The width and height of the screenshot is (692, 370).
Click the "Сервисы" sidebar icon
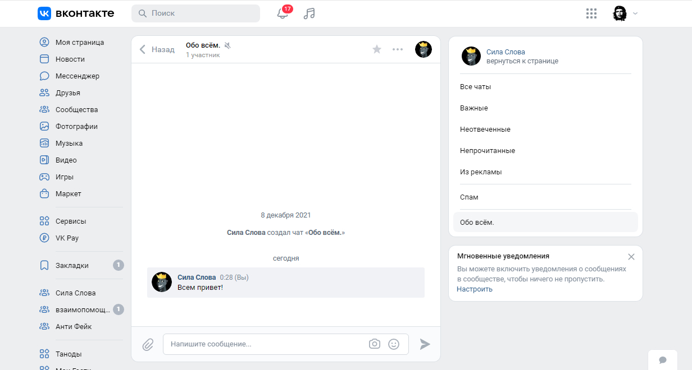point(44,221)
